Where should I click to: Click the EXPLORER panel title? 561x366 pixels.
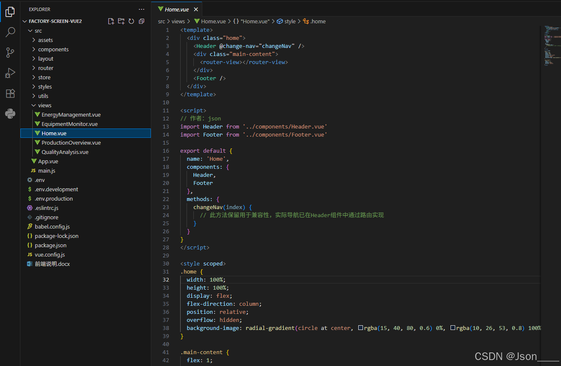pos(40,9)
